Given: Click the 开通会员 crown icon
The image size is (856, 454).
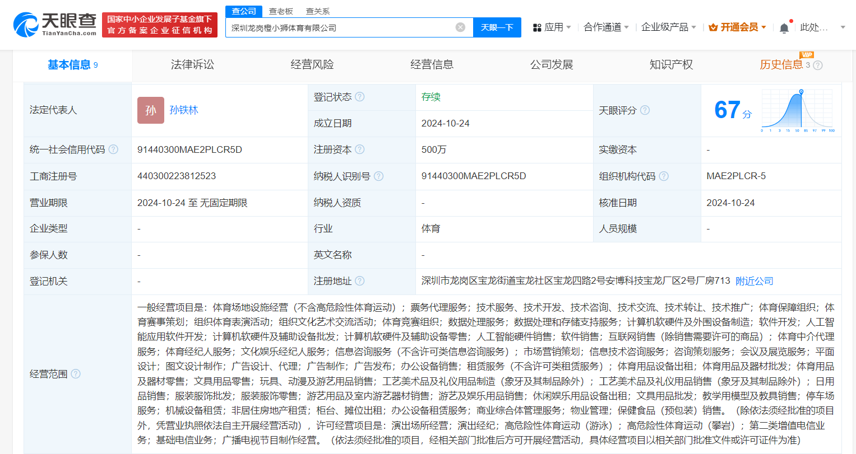Looking at the screenshot, I should click(x=712, y=26).
